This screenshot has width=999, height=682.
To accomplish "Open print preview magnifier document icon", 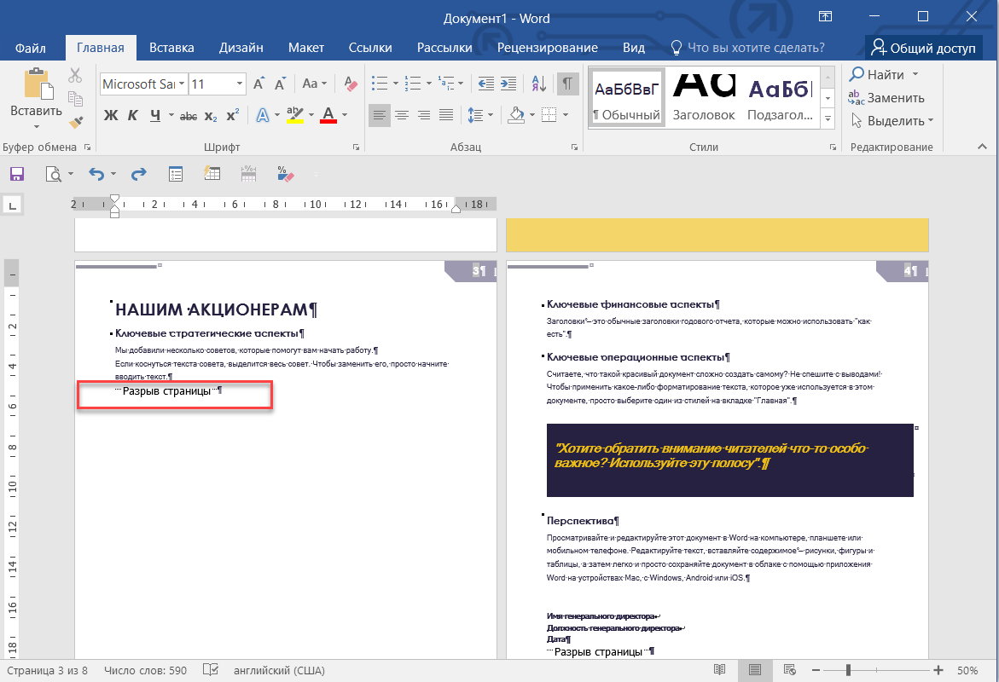I will [x=54, y=174].
